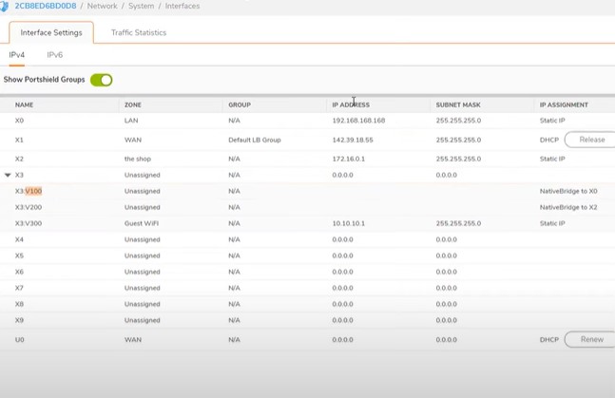Image resolution: width=615 pixels, height=398 pixels.
Task: Click Network in the breadcrumb path
Action: pos(102,6)
